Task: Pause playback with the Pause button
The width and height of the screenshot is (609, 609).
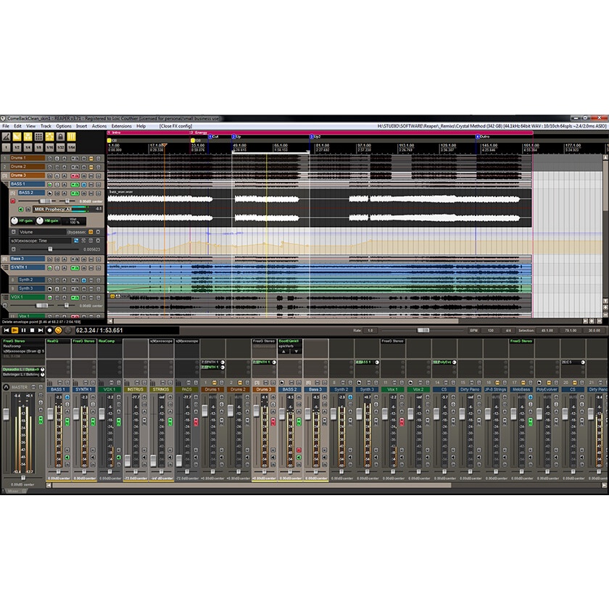Action: point(23,330)
